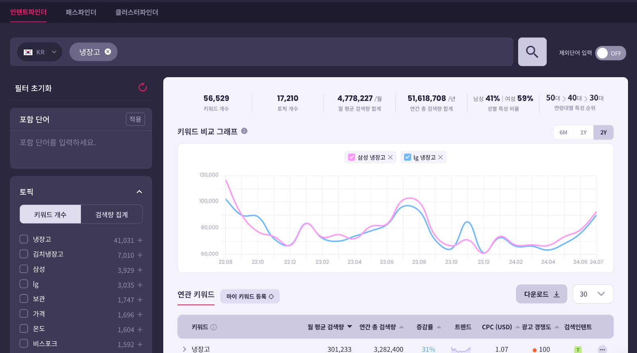Screen dimensions: 637x353
Task: Check the 김치냉장고 topic checkbox
Action: (x=24, y=254)
